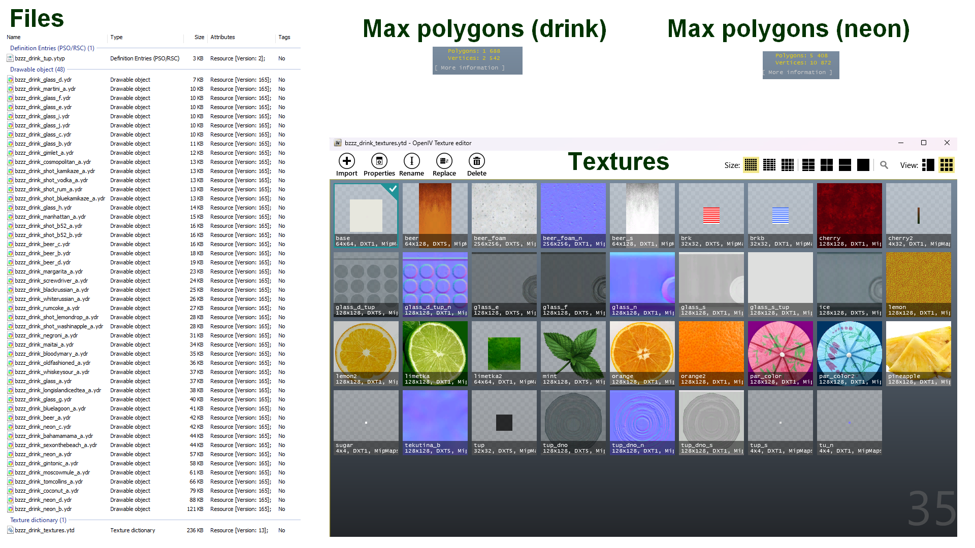Click the Delete texture icon
The width and height of the screenshot is (975, 548).
(x=477, y=161)
